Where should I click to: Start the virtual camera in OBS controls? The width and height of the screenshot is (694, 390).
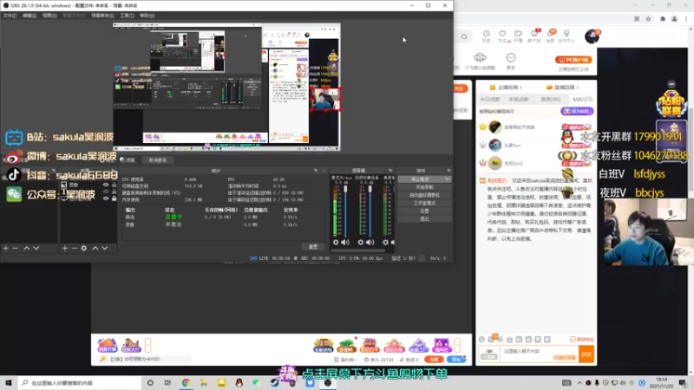click(424, 195)
